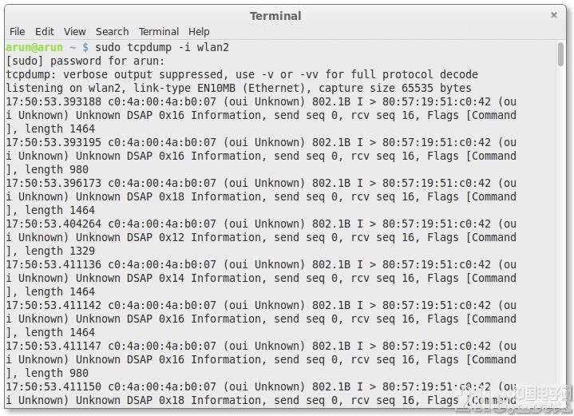Click the arun@arun prompt text
The width and height of the screenshot is (574, 416).
click(x=34, y=48)
